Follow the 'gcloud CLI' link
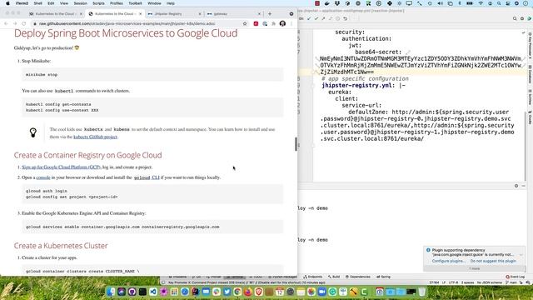This screenshot has height=300, width=533. (147, 177)
